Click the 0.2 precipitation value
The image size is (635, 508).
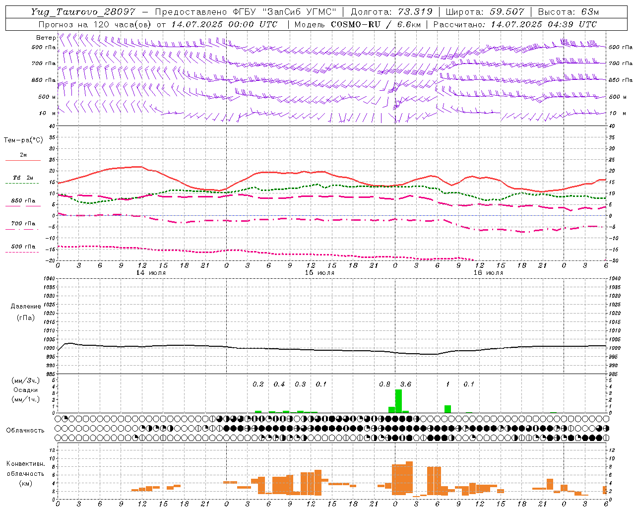tap(258, 384)
